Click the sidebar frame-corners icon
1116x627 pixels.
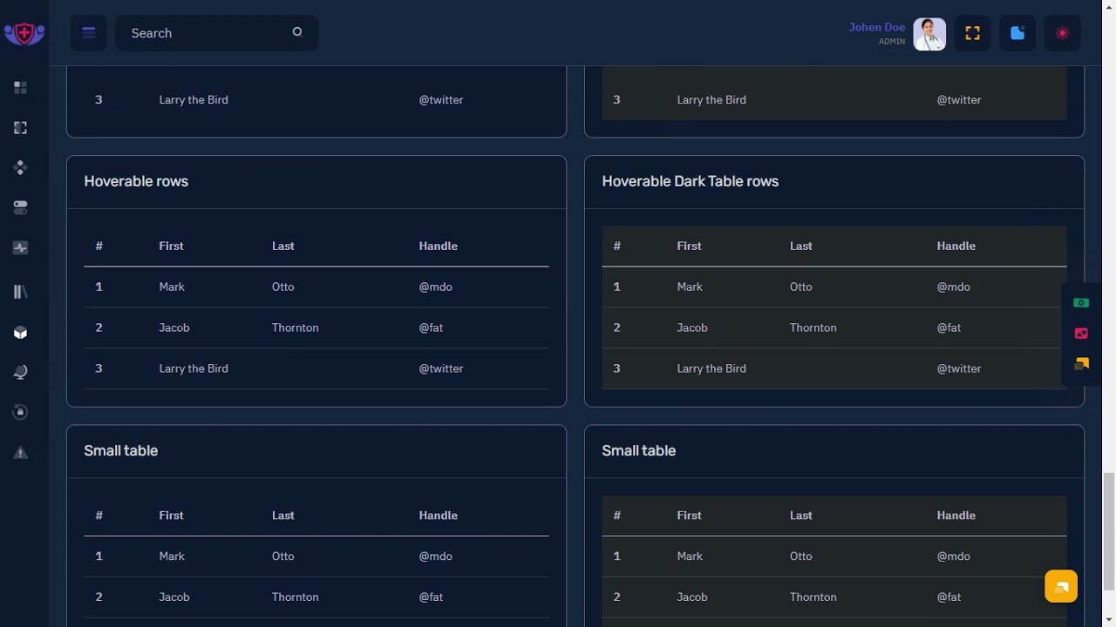[x=21, y=127]
